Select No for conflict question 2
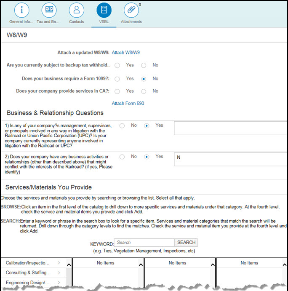 [x=122, y=157]
